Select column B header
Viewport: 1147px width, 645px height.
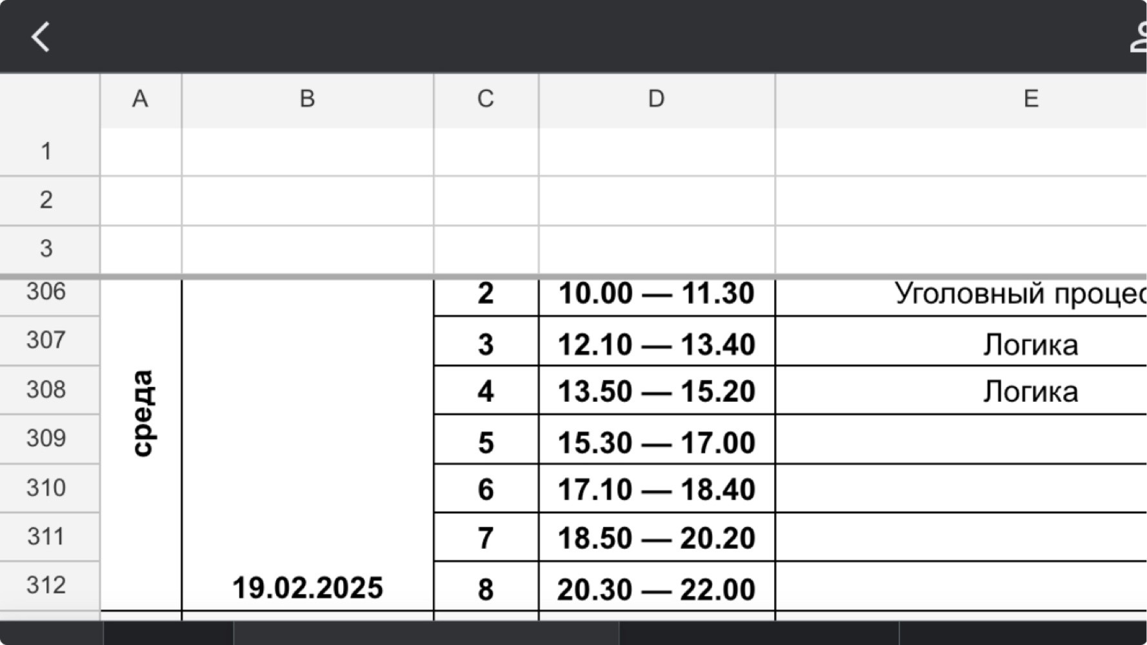pyautogui.click(x=307, y=99)
